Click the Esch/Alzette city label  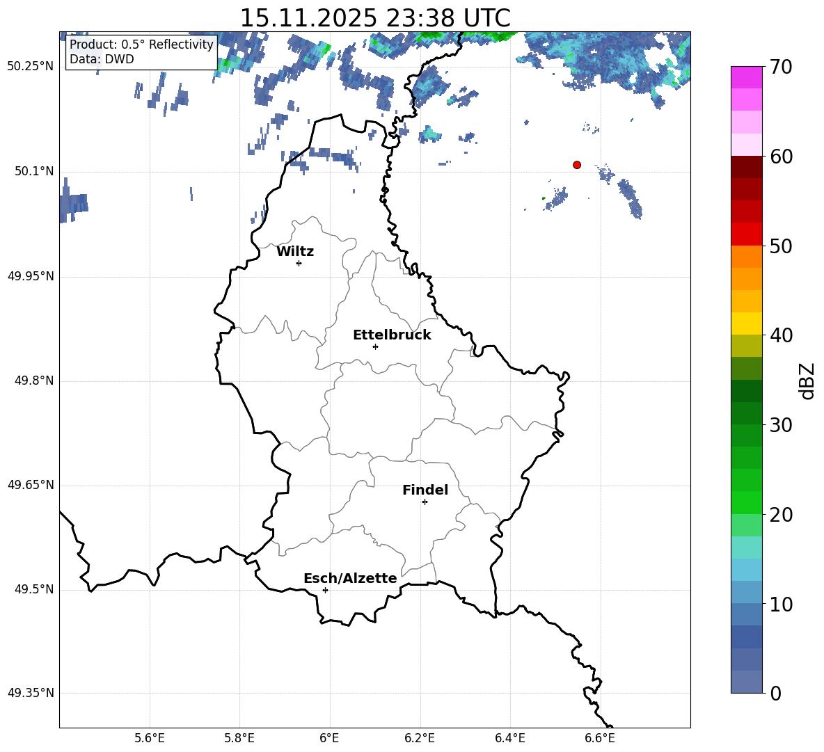350,578
